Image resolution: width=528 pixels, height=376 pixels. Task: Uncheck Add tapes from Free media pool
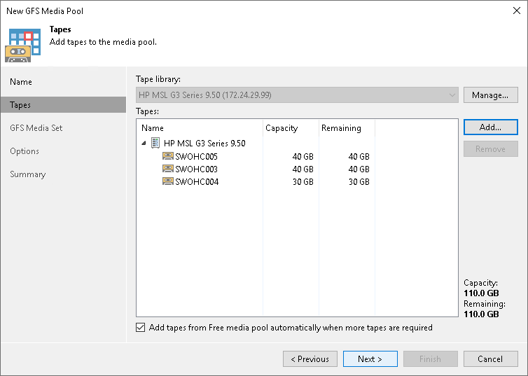[141, 327]
